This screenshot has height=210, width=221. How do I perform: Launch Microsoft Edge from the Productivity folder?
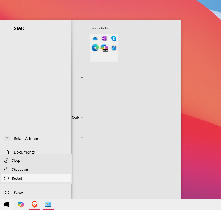95,48
